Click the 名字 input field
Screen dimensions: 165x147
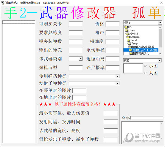point(147,118)
